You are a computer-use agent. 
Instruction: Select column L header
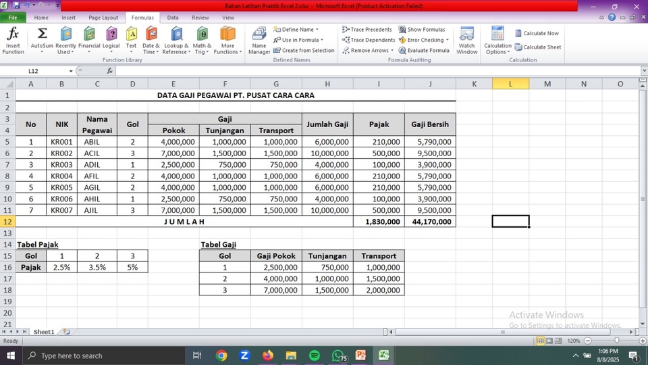pos(510,84)
